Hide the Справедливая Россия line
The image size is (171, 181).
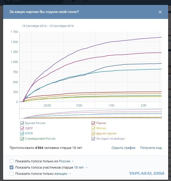pos(22,139)
